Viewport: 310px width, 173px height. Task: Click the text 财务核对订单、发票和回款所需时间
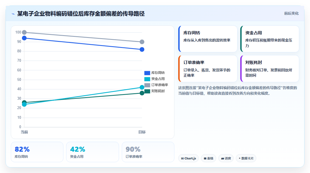(x=269, y=73)
